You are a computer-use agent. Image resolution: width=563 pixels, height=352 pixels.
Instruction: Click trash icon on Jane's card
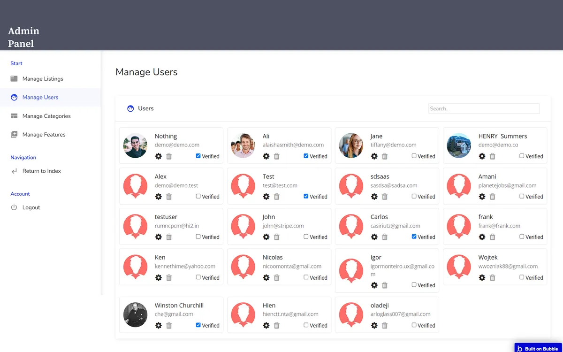pyautogui.click(x=385, y=156)
